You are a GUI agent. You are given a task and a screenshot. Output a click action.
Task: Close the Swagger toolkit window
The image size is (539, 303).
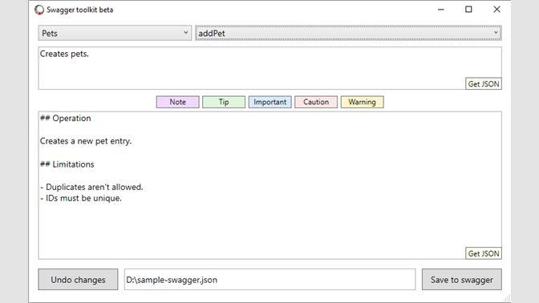click(x=496, y=10)
